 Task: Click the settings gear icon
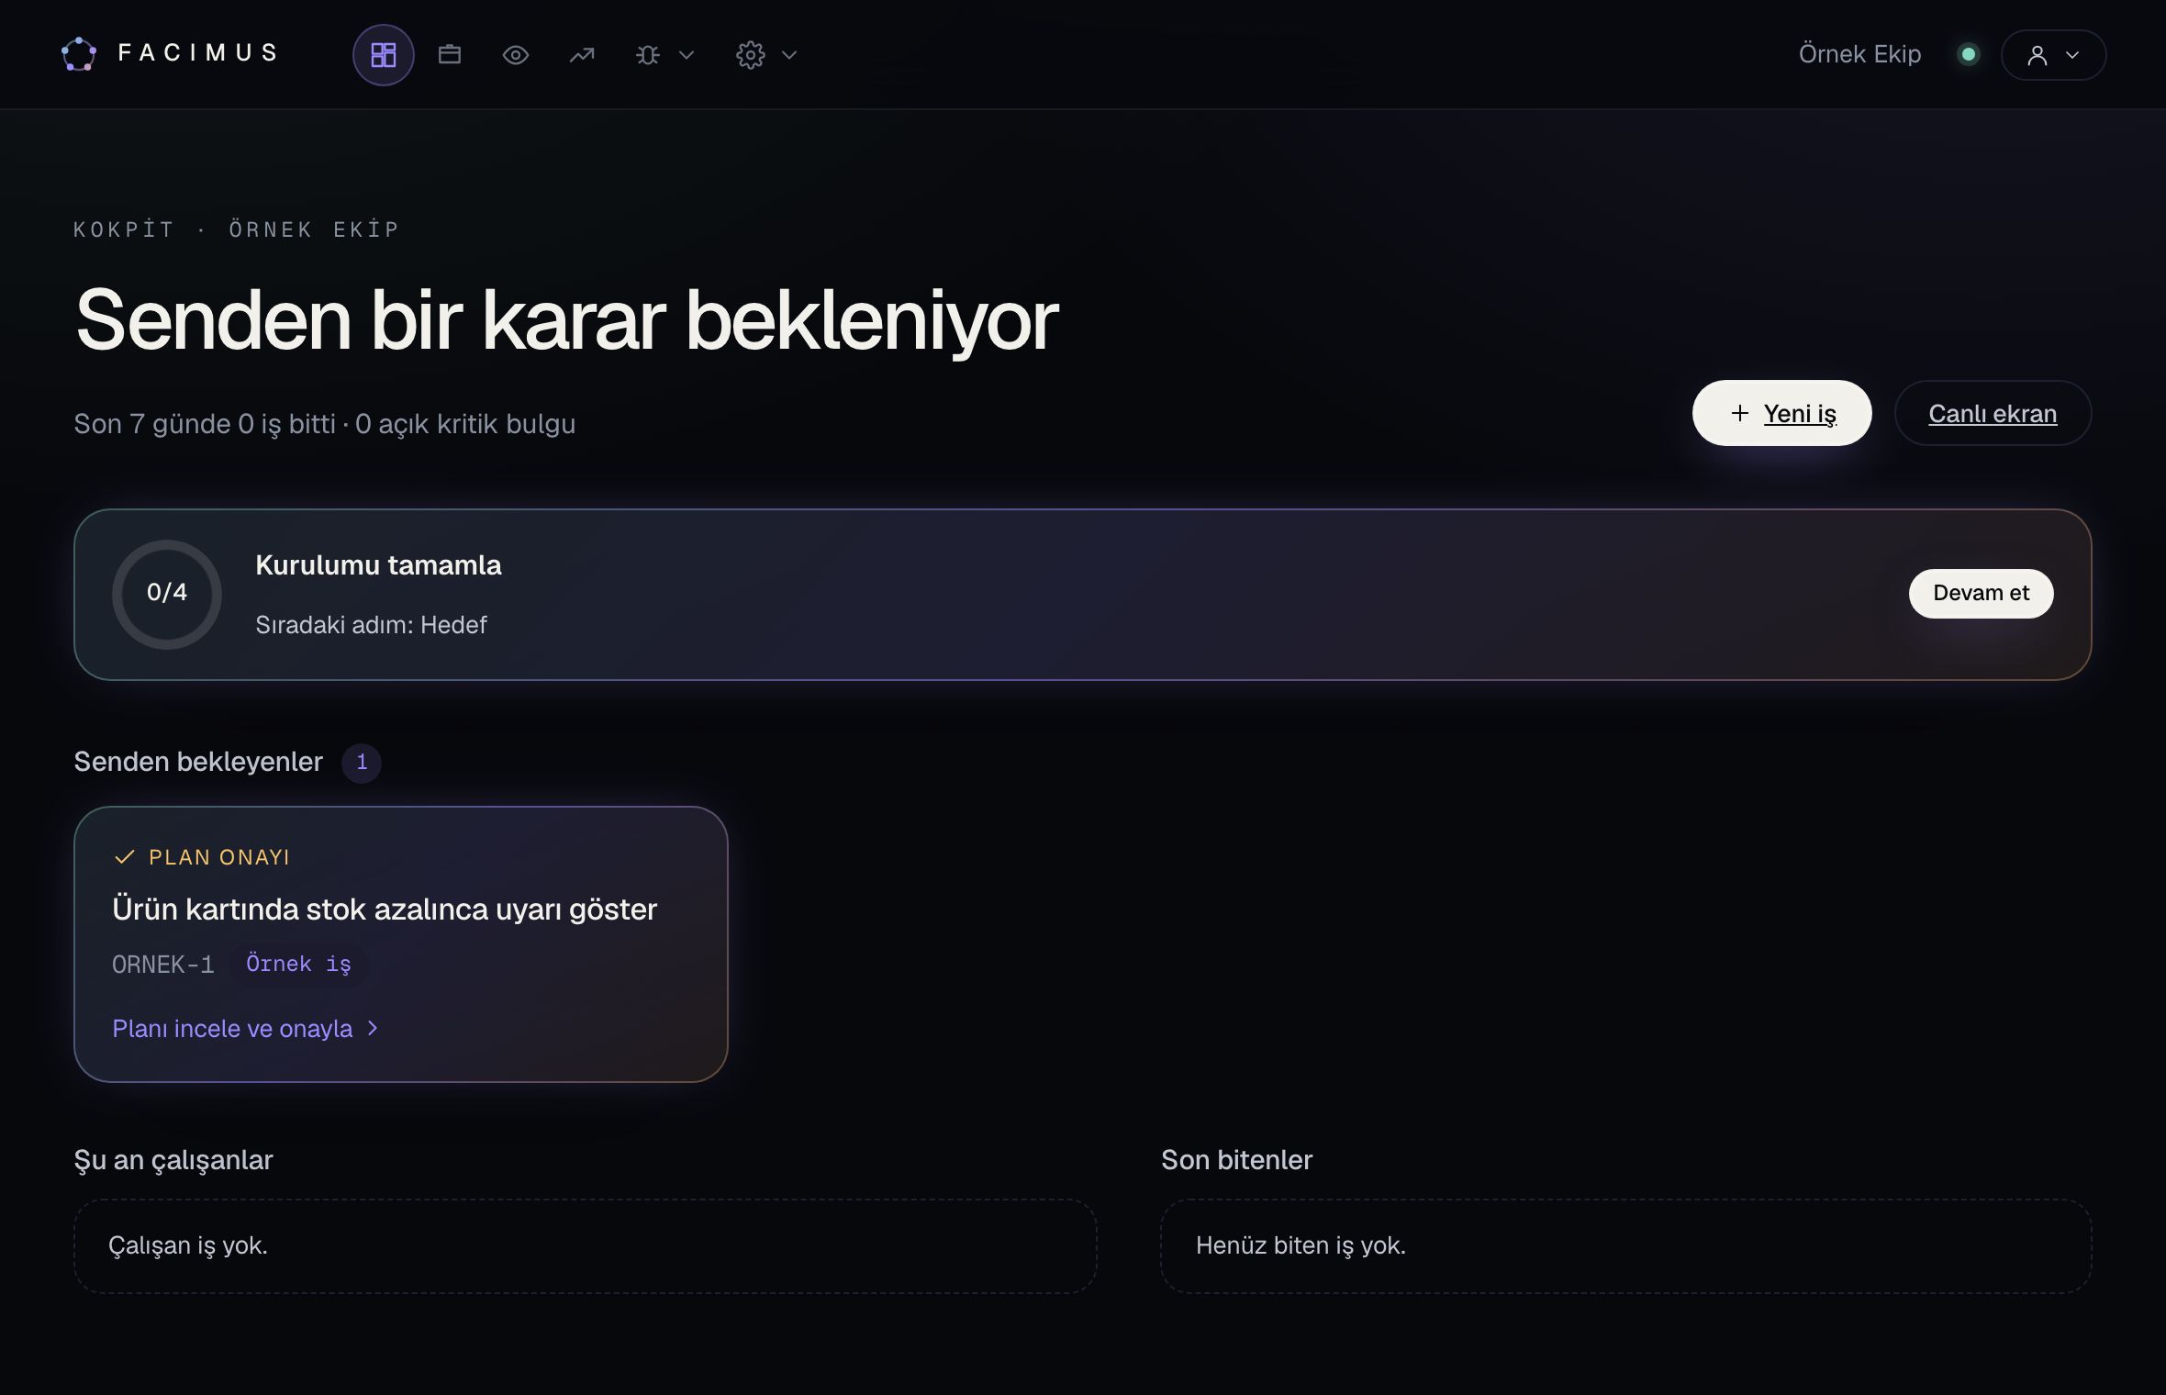coord(751,55)
